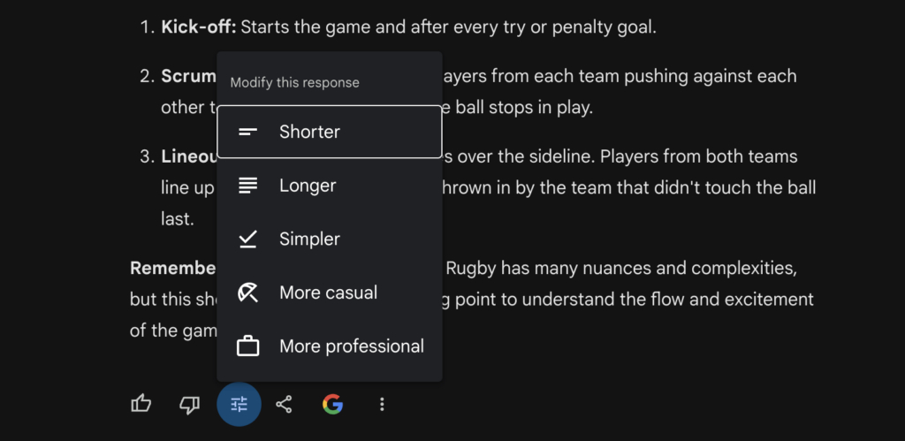Click the bold Kick-off list item text
The height and width of the screenshot is (441, 905).
point(199,27)
